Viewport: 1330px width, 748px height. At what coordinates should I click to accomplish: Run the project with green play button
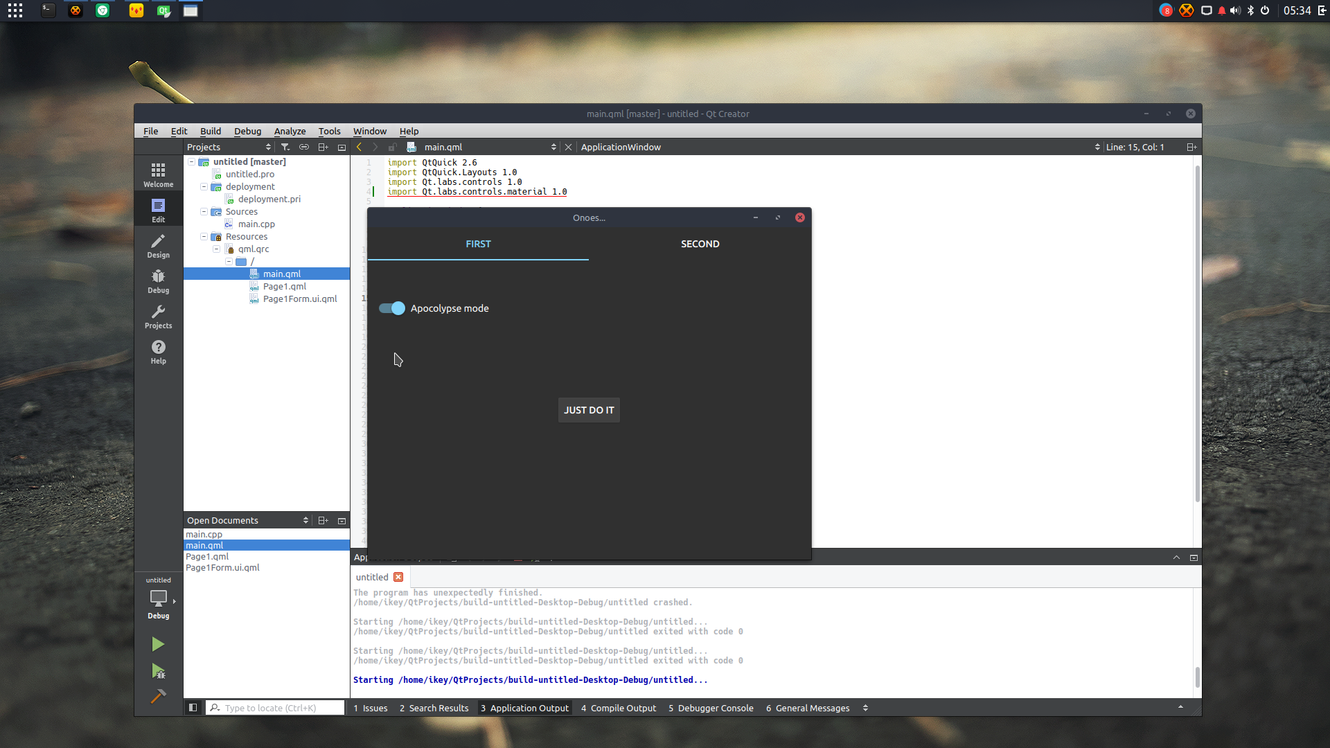pyautogui.click(x=158, y=644)
